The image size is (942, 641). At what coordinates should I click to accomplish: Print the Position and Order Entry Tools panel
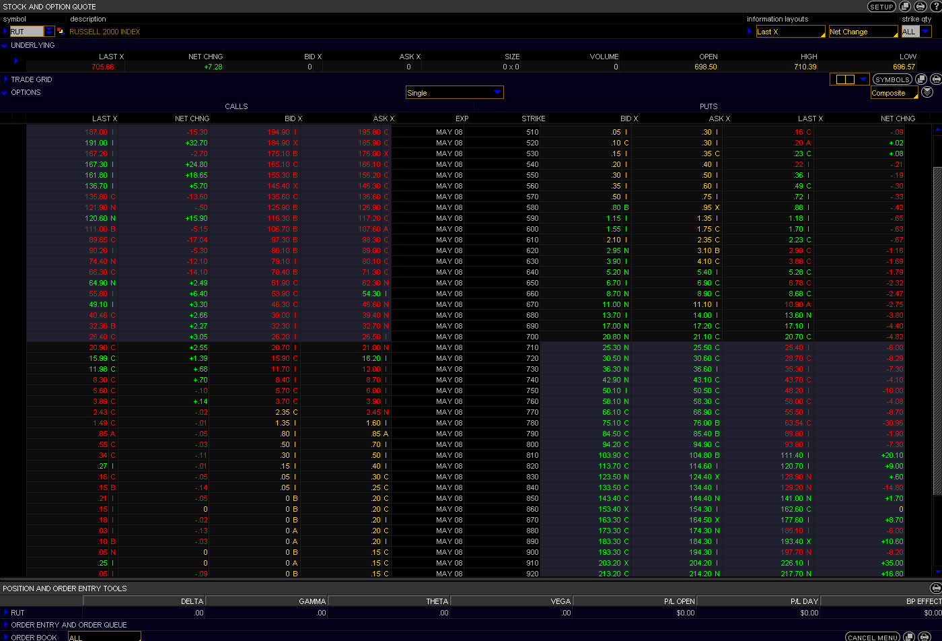point(935,588)
